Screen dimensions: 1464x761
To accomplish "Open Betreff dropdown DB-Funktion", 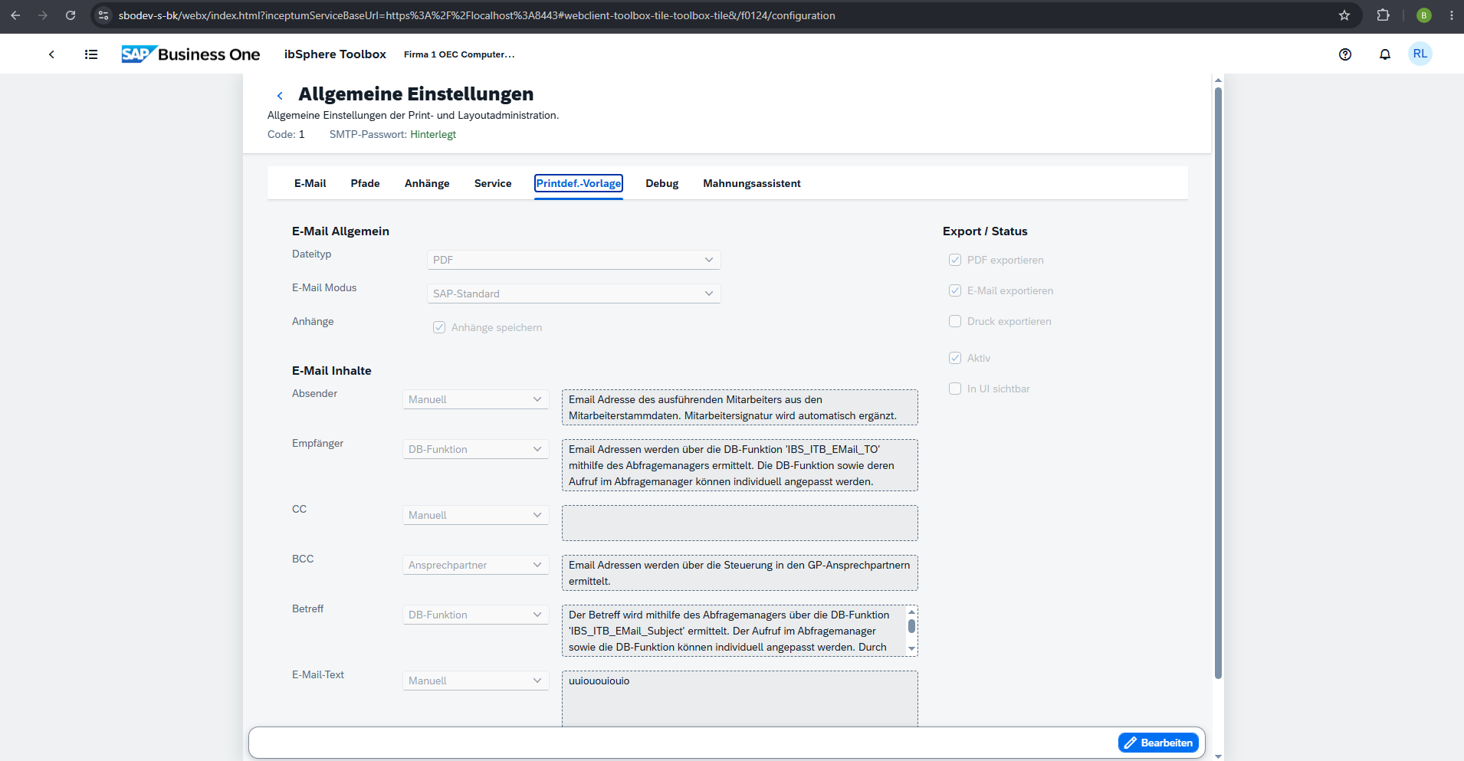I will point(476,615).
